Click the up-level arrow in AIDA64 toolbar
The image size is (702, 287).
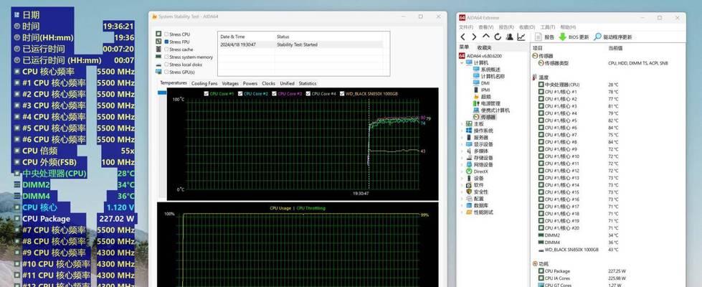pyautogui.click(x=485, y=37)
